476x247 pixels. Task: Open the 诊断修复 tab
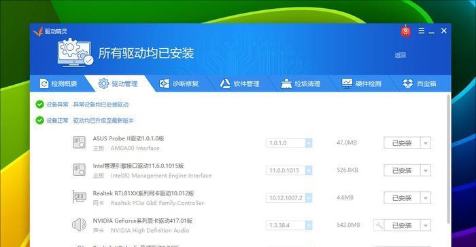[x=180, y=83]
